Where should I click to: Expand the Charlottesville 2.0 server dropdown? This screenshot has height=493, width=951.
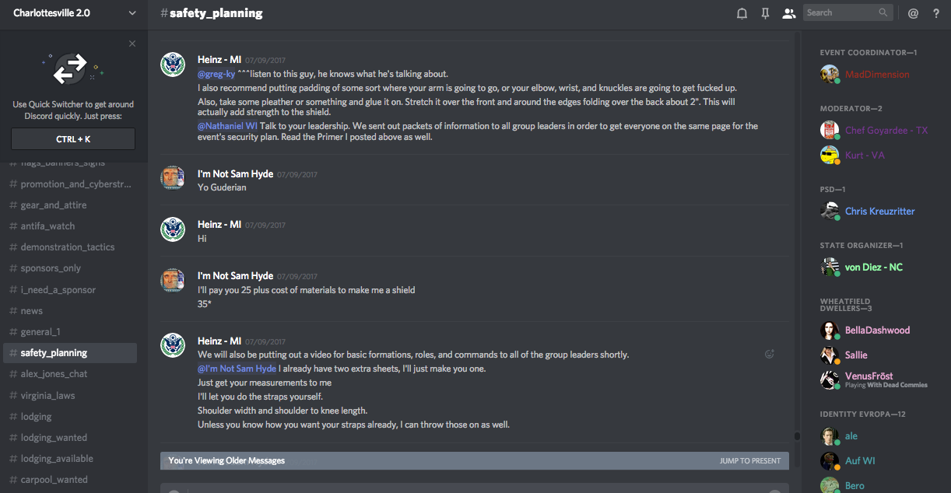132,13
